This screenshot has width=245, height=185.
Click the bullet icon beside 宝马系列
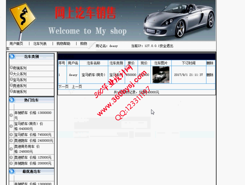[11, 79]
